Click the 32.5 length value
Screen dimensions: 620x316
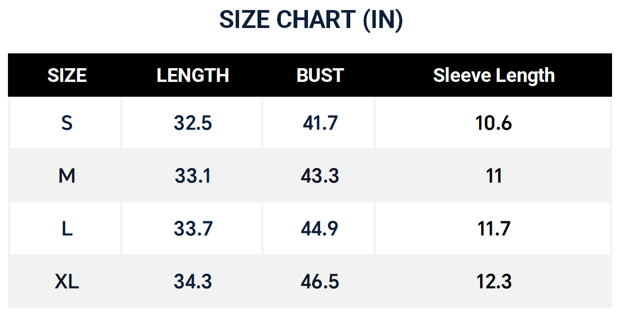pyautogui.click(x=193, y=123)
